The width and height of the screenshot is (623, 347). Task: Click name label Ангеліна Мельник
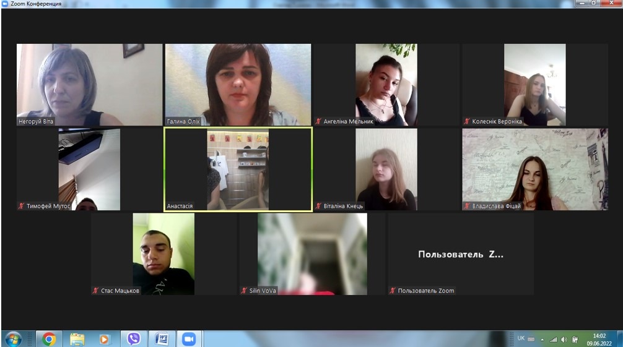tap(349, 121)
